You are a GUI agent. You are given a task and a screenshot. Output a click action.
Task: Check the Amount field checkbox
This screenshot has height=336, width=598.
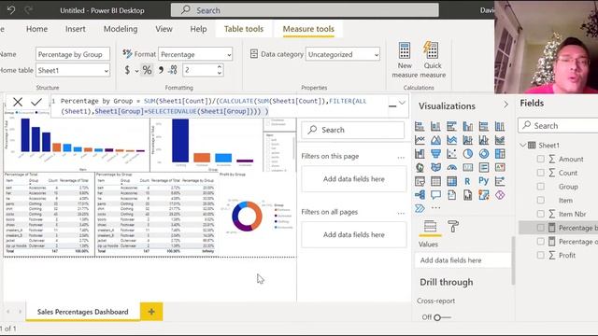[540, 159]
